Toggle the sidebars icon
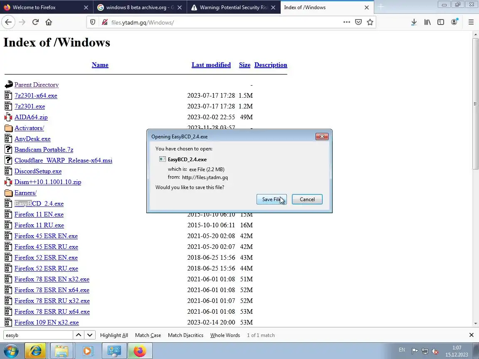This screenshot has width=479, height=359. 440,22
